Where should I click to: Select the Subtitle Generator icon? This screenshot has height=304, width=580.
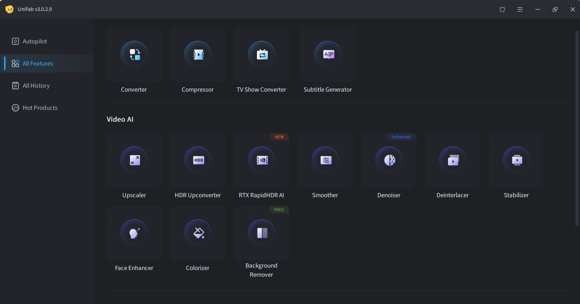click(x=328, y=55)
